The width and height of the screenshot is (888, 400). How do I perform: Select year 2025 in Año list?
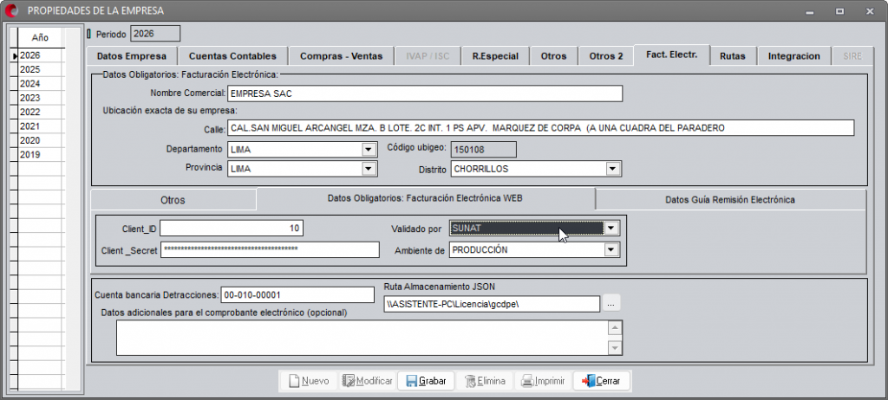pyautogui.click(x=41, y=69)
